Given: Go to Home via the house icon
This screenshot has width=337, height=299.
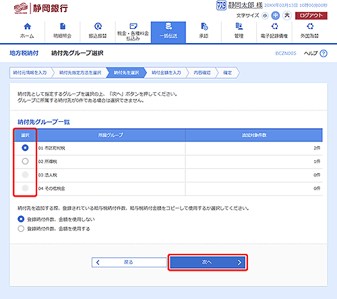Looking at the screenshot, I should pos(27,26).
